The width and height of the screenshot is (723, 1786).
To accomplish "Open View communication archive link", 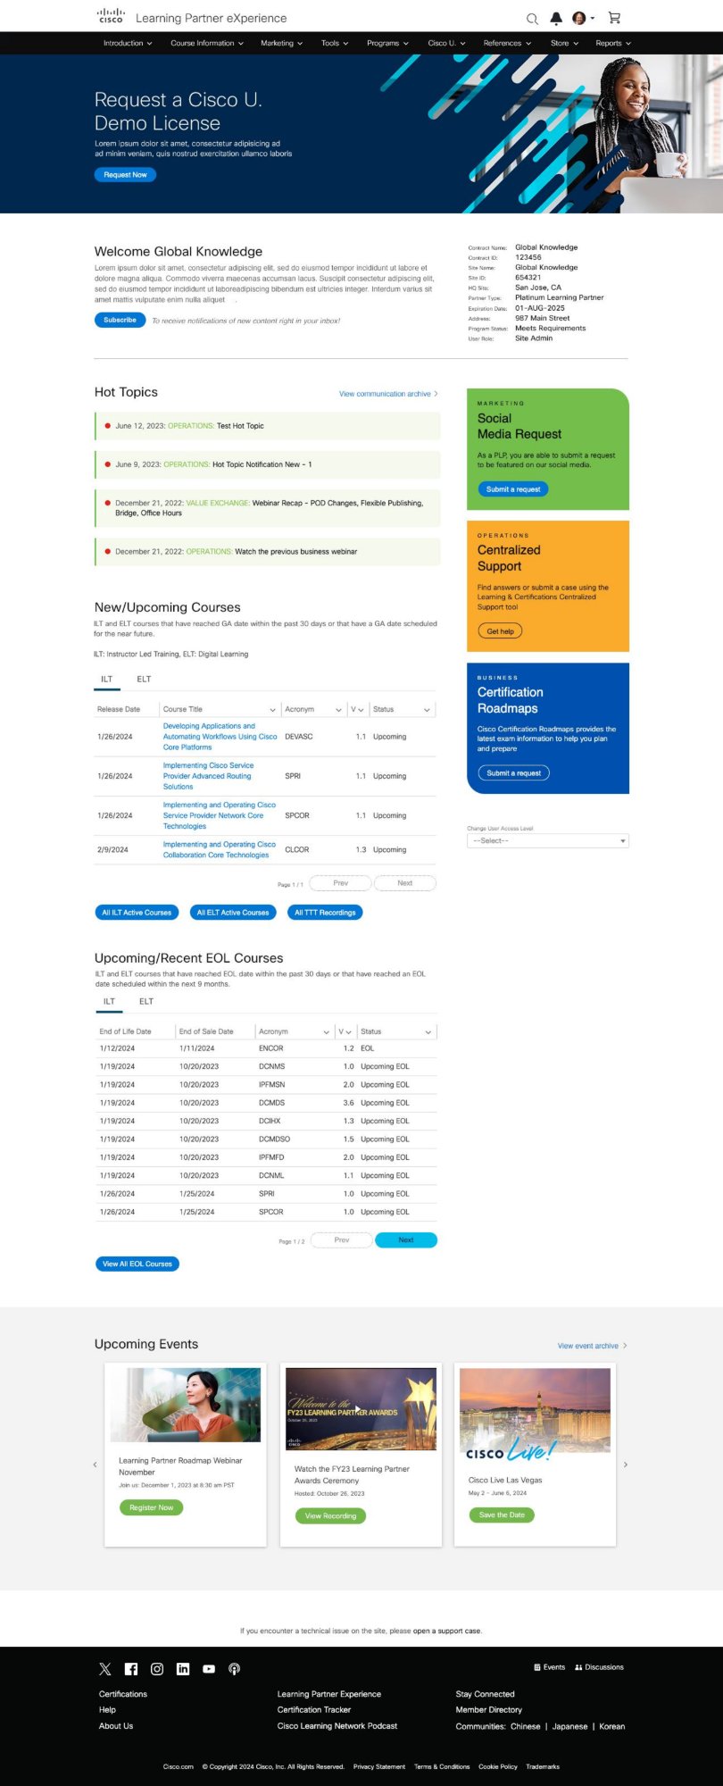I will [388, 394].
